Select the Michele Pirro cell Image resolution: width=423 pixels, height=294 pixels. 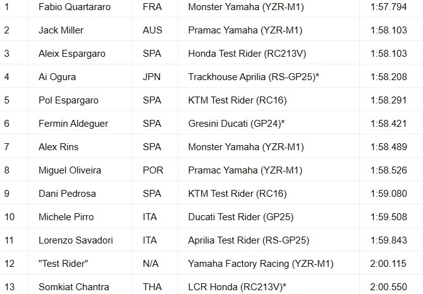click(66, 217)
